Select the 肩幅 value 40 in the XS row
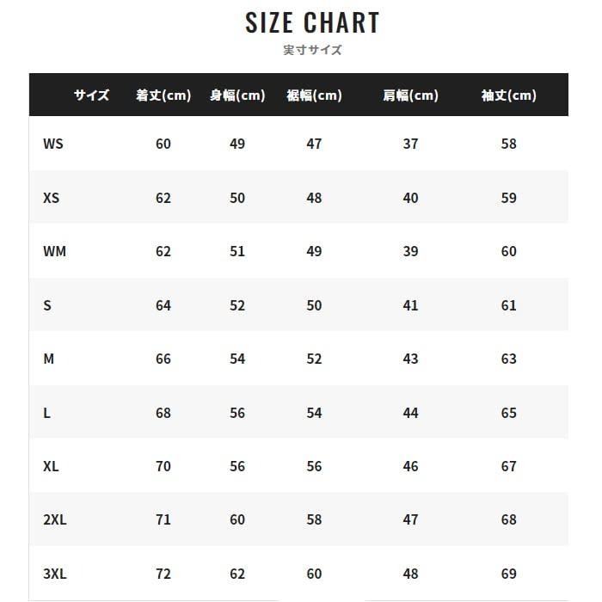This screenshot has height=602, width=602. [x=410, y=198]
